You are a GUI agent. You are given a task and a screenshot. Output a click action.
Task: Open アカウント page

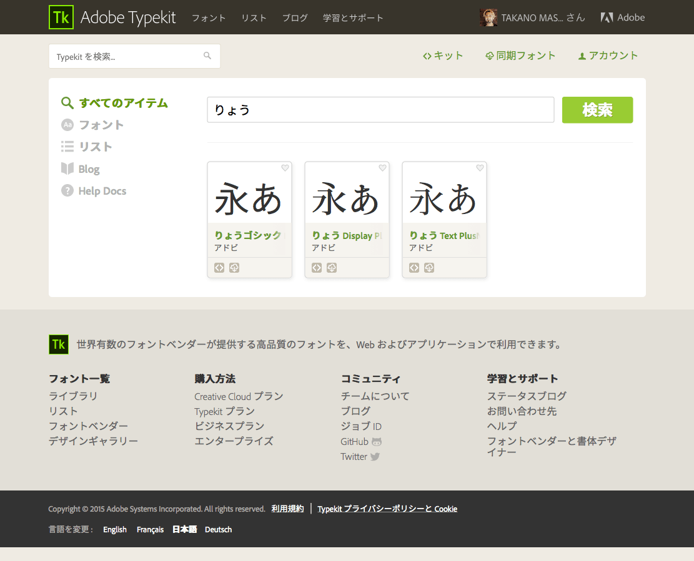pos(608,56)
